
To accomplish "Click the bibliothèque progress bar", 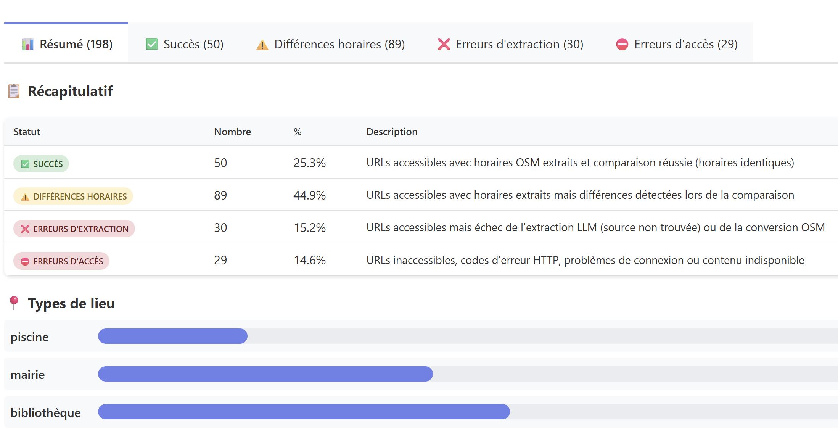I will [468, 412].
